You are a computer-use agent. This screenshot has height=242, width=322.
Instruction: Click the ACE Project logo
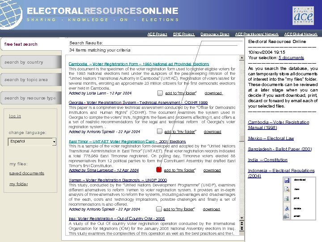(303, 16)
